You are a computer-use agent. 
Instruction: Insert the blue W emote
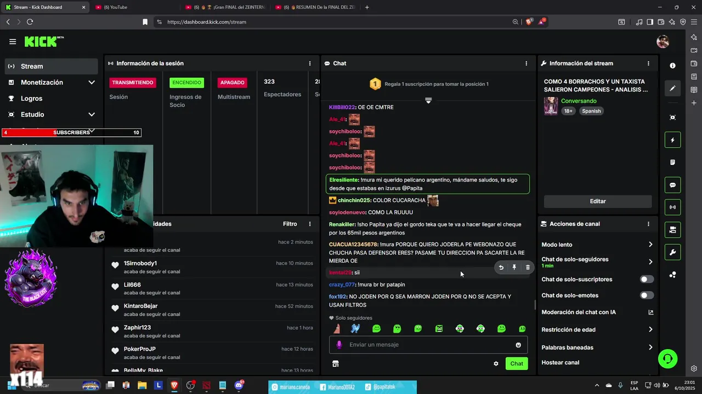pyautogui.click(x=355, y=329)
